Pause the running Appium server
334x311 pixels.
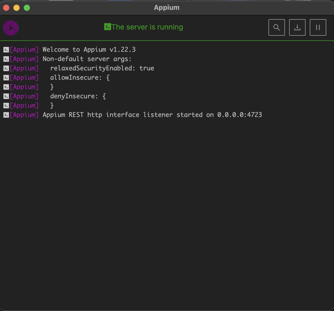tap(318, 27)
